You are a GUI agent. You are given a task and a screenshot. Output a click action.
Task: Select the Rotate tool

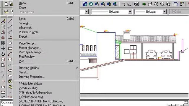3,54
